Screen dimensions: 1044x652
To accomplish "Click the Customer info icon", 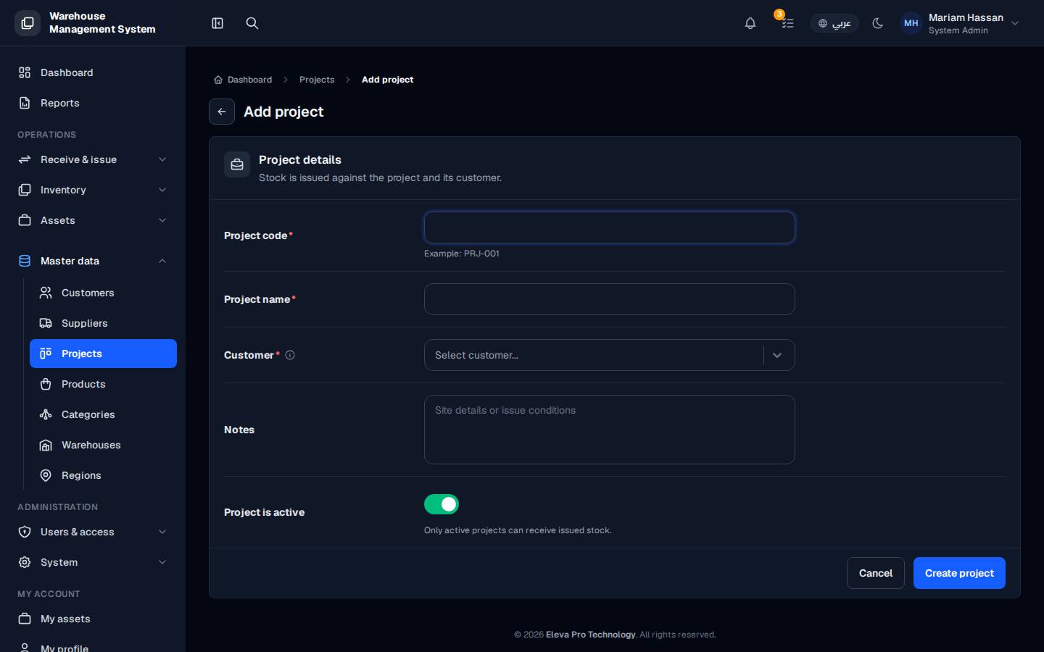I will (290, 355).
